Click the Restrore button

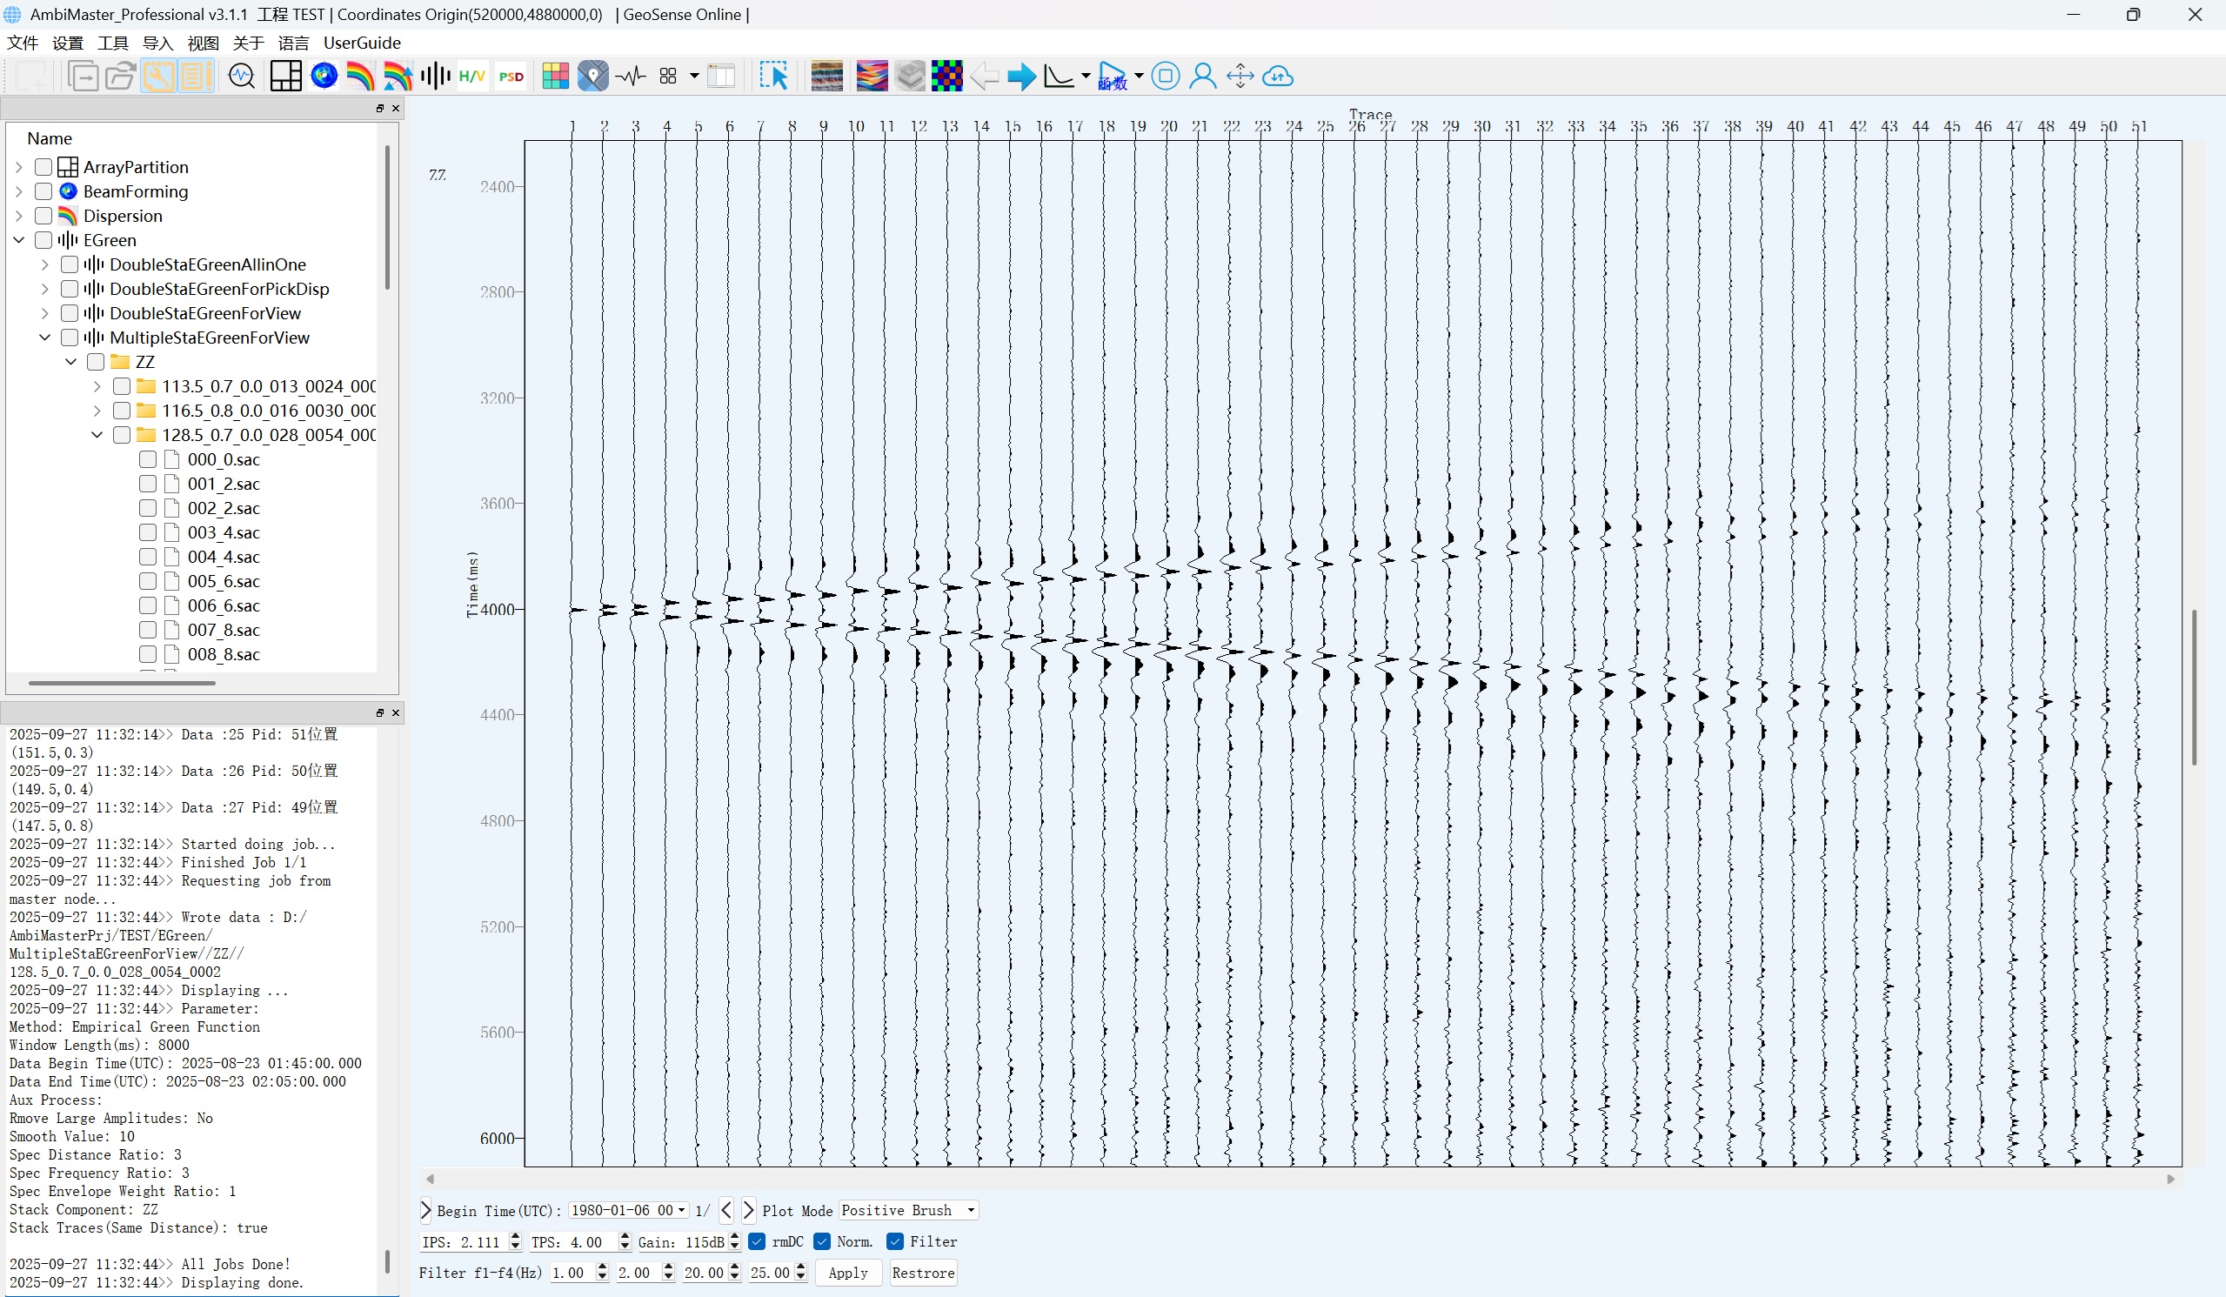pyautogui.click(x=923, y=1273)
